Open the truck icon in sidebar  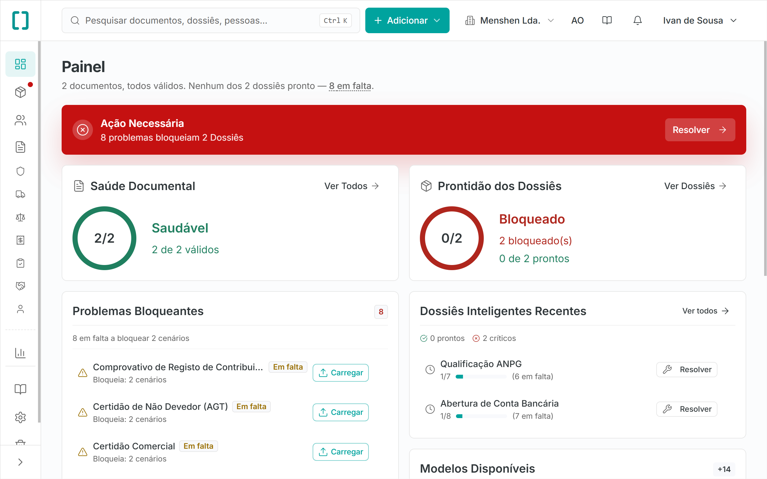(20, 194)
